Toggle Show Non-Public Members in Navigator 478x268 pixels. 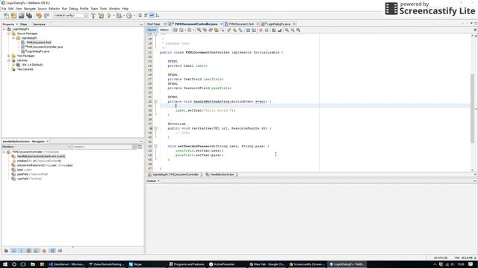point(28,251)
